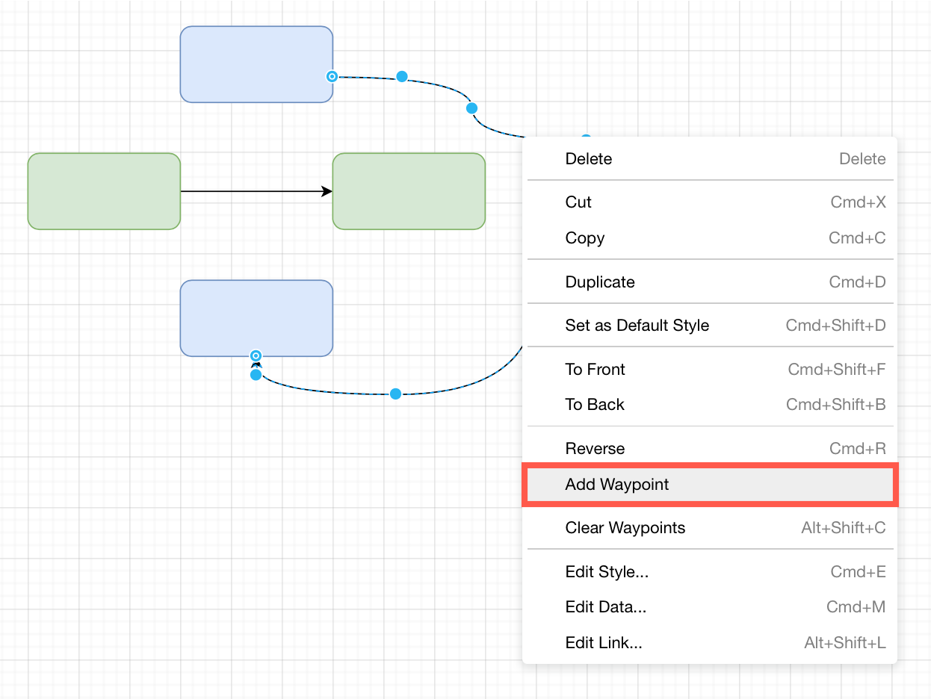Viewport: 931px width, 699px height.
Task: Click the edge source endpoint circle handle
Action: pos(332,76)
